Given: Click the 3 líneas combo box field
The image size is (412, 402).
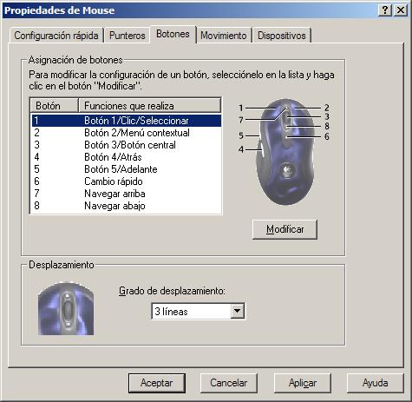Looking at the screenshot, I should point(199,312).
